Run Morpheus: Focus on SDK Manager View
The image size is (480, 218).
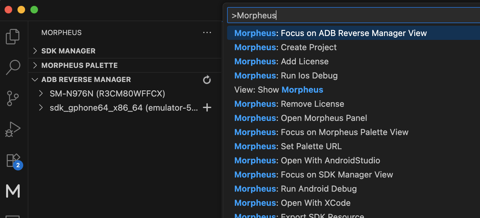(x=354, y=175)
